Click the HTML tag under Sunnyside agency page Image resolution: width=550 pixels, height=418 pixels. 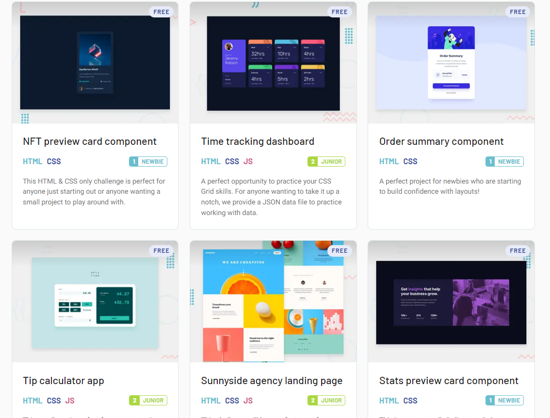coord(211,401)
